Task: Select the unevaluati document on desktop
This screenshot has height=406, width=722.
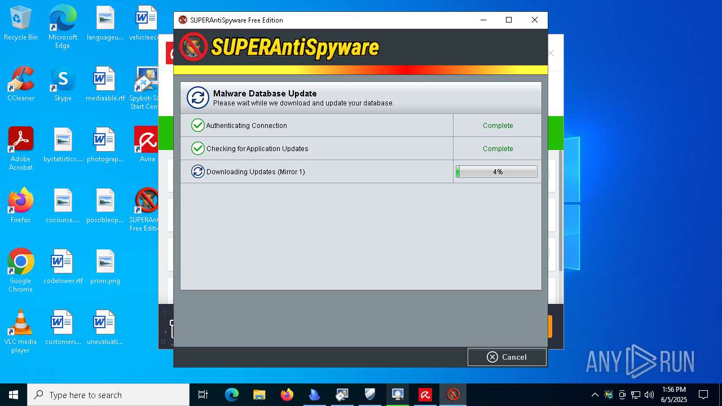Action: (x=105, y=328)
